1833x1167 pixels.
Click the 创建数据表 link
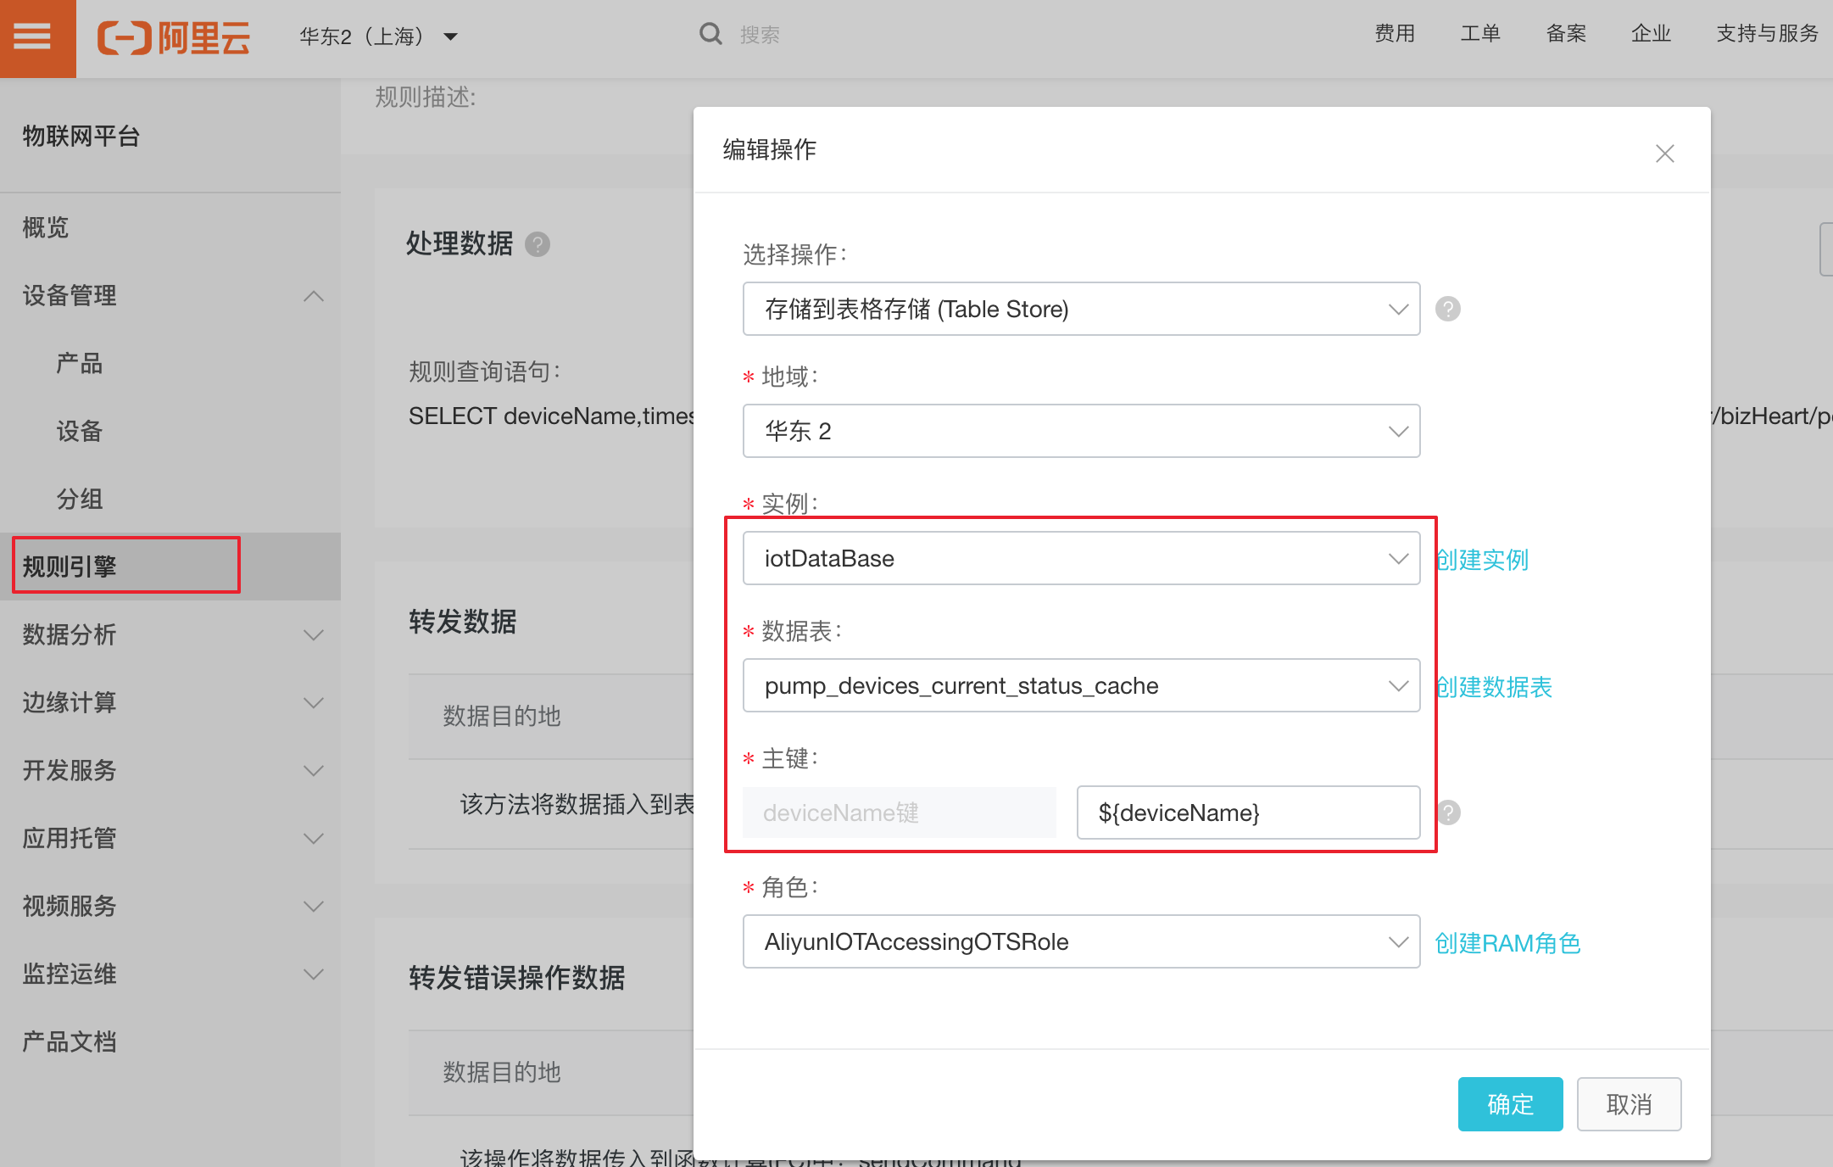[1494, 687]
